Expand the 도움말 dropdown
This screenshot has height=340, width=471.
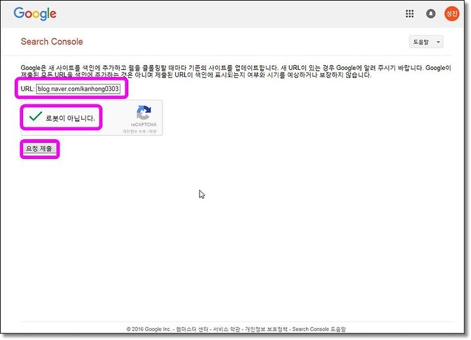426,42
